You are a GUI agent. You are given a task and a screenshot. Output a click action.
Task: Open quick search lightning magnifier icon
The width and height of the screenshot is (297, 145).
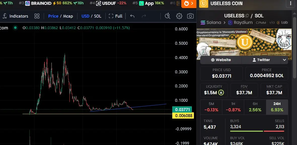[x=168, y=16]
